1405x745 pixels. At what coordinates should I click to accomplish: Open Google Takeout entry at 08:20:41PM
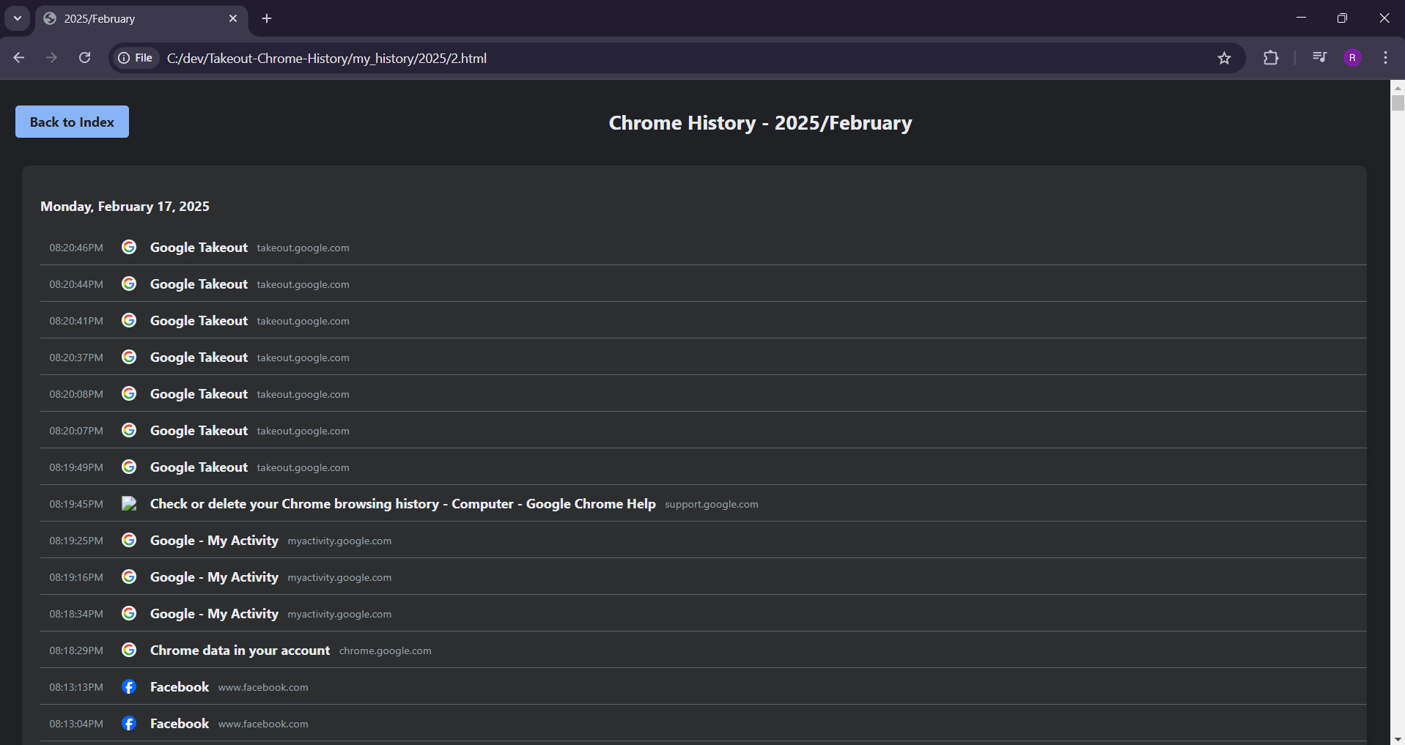click(x=199, y=321)
